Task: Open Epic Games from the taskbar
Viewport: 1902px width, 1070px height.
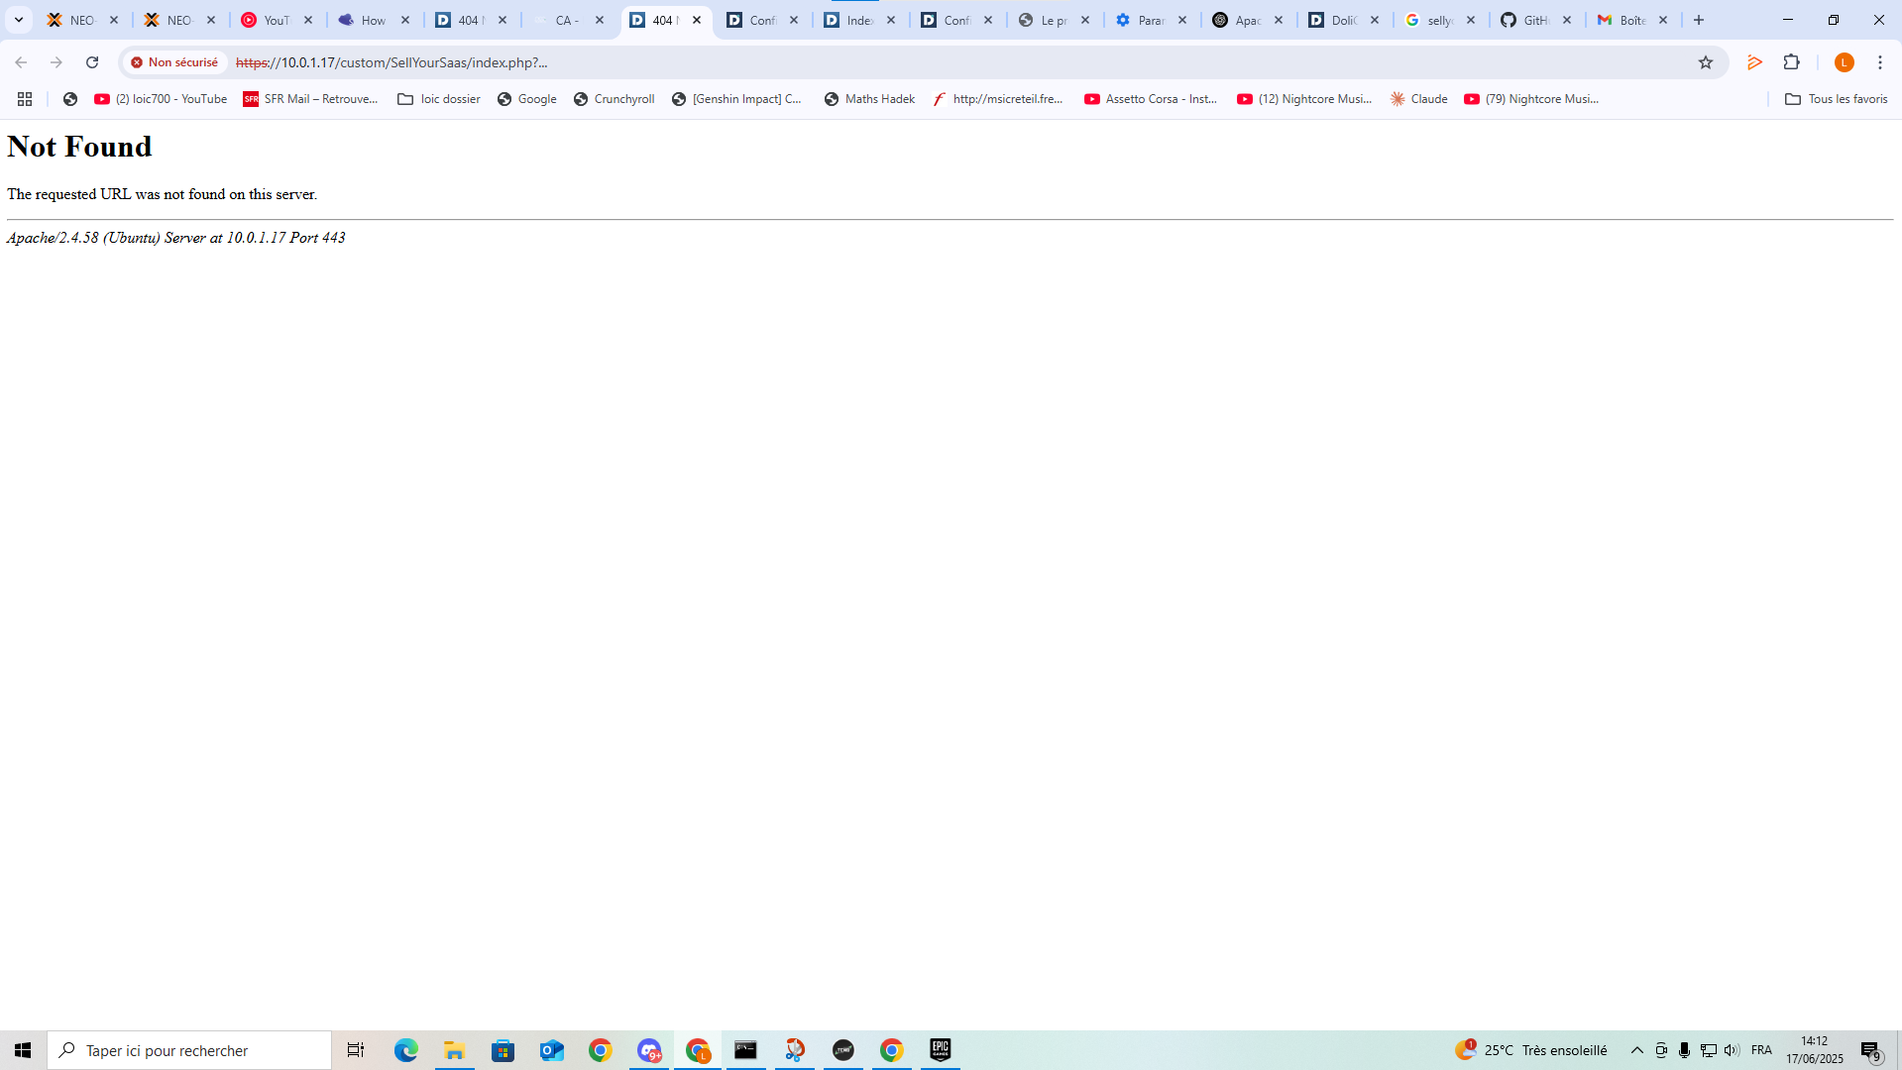Action: coord(940,1050)
